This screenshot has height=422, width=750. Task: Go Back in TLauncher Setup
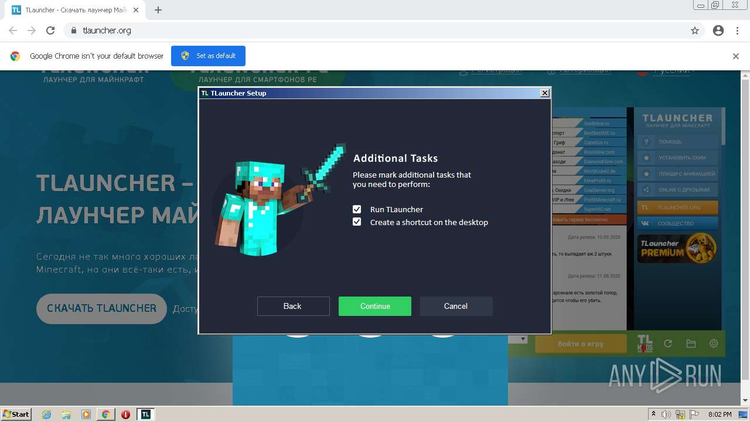click(293, 306)
